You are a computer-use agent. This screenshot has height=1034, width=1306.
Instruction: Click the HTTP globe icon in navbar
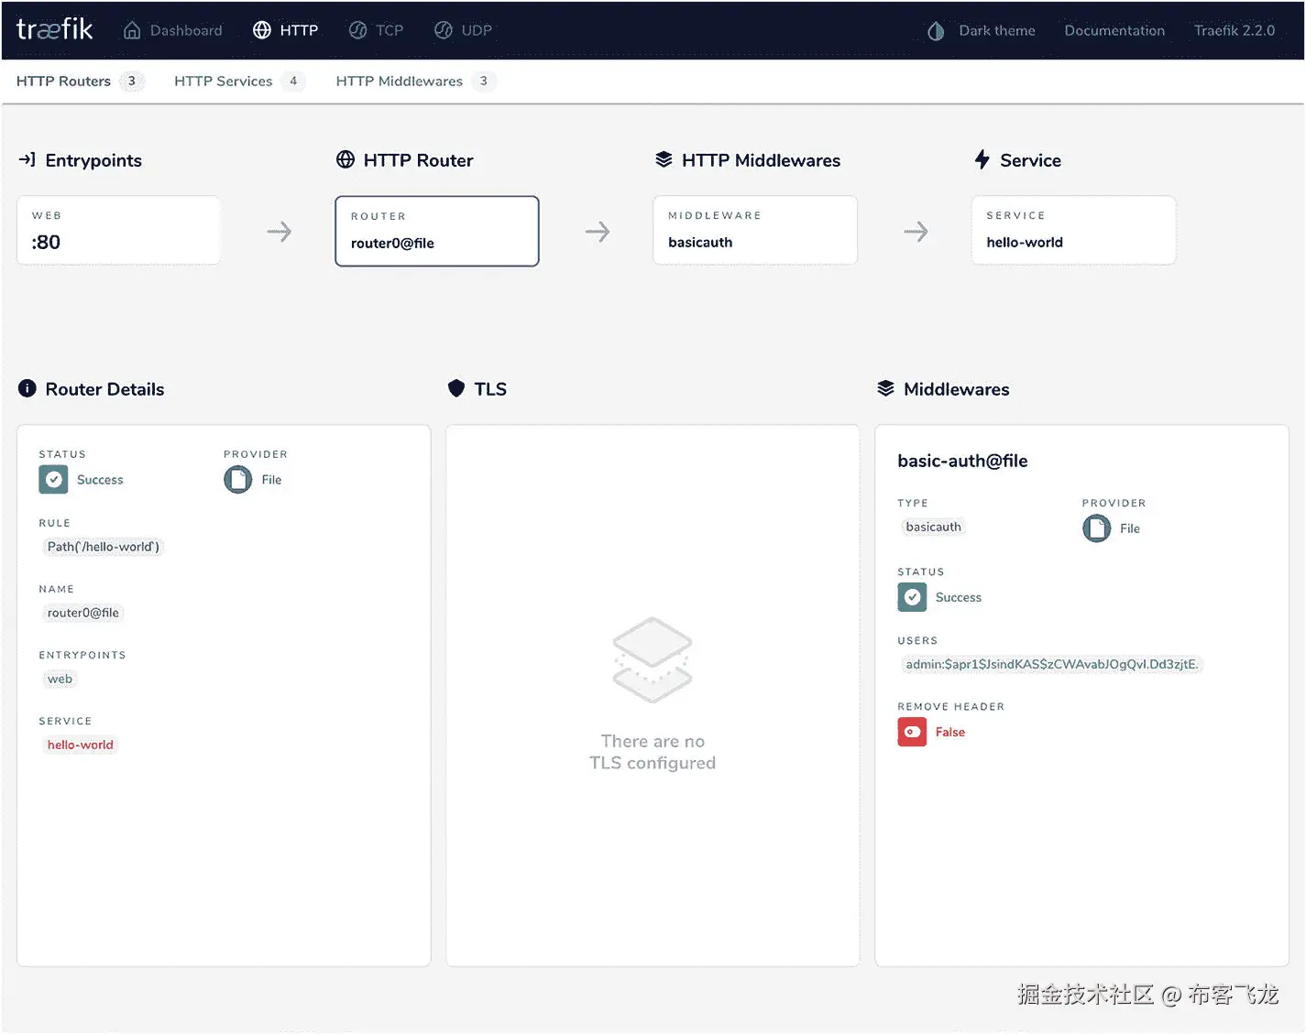(x=262, y=30)
